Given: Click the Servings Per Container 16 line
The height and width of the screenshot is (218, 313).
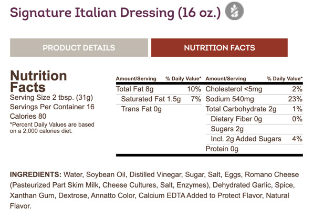Looking at the screenshot, I should coord(52,107).
